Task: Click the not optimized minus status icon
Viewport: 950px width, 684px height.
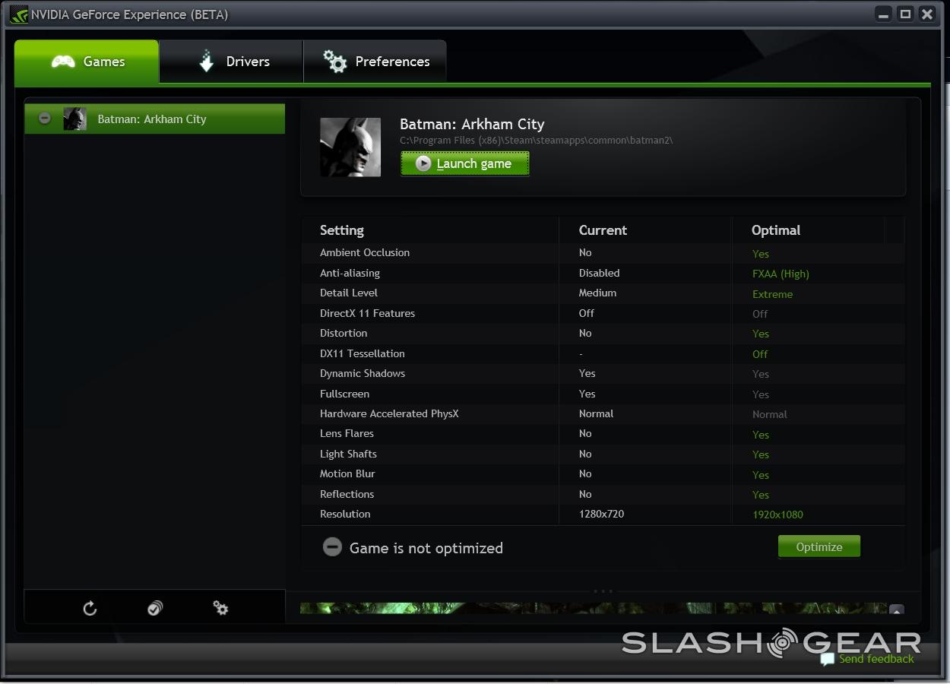Action: point(332,547)
